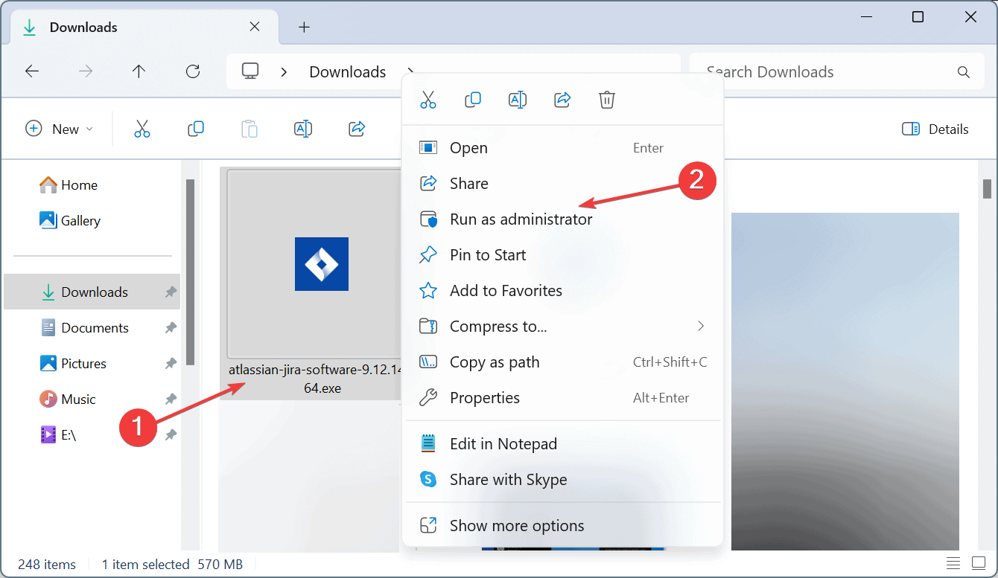Minimize the File Explorer window
998x578 pixels.
click(865, 16)
